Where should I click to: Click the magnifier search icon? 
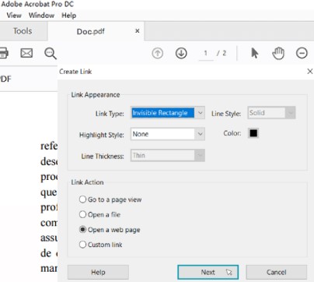[51, 54]
